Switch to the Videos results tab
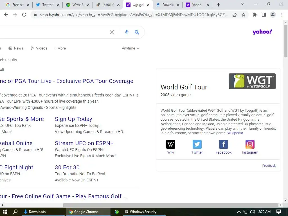Screen dimensions: 288x216 tap(39, 48)
